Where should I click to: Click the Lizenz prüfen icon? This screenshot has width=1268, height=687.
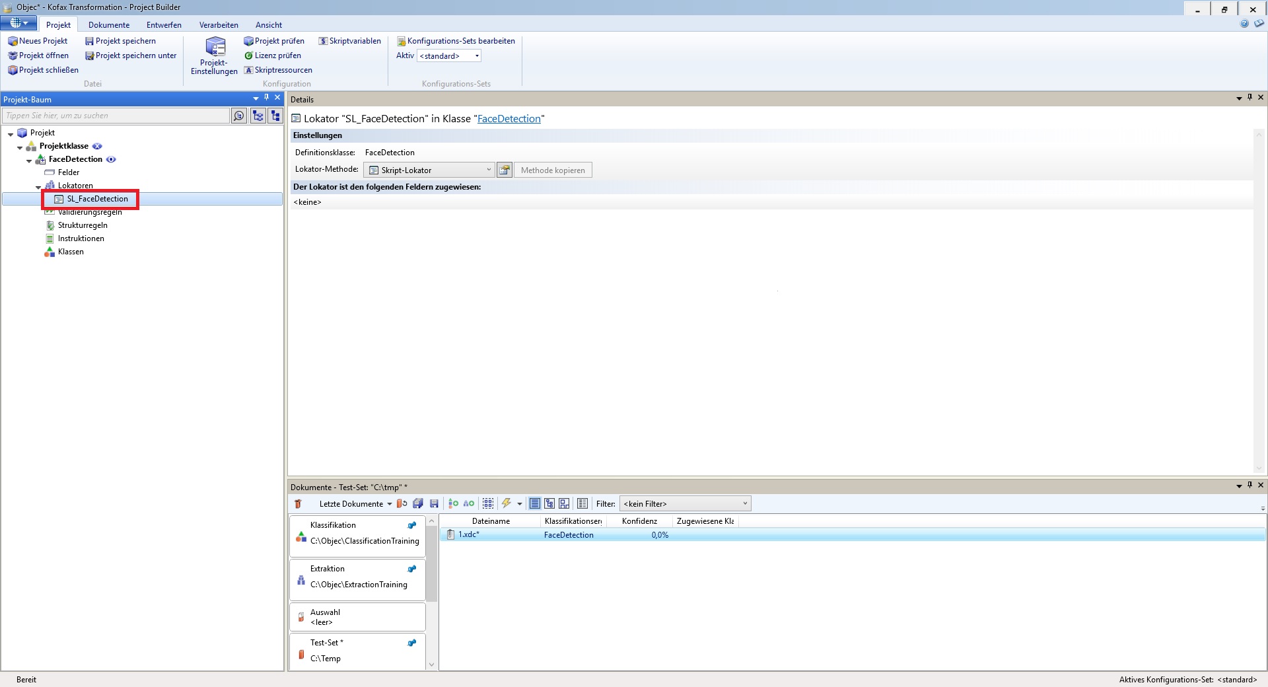coord(249,55)
